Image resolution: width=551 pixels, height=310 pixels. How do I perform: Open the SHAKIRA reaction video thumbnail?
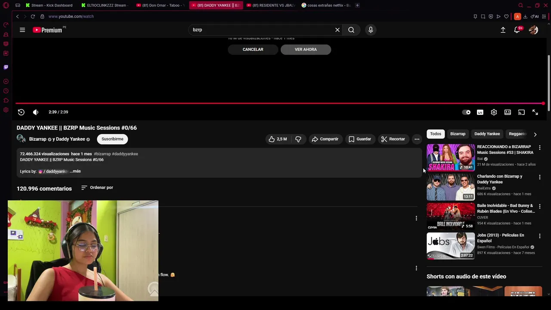451,158
